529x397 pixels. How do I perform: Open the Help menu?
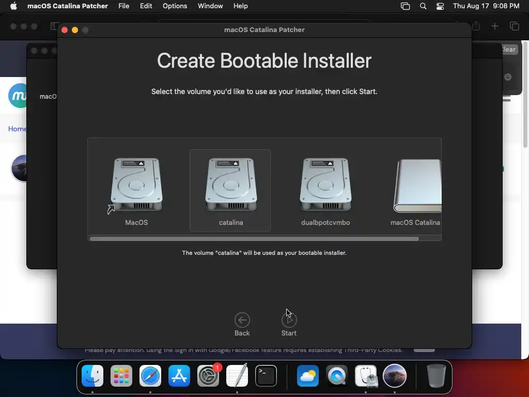click(x=241, y=6)
